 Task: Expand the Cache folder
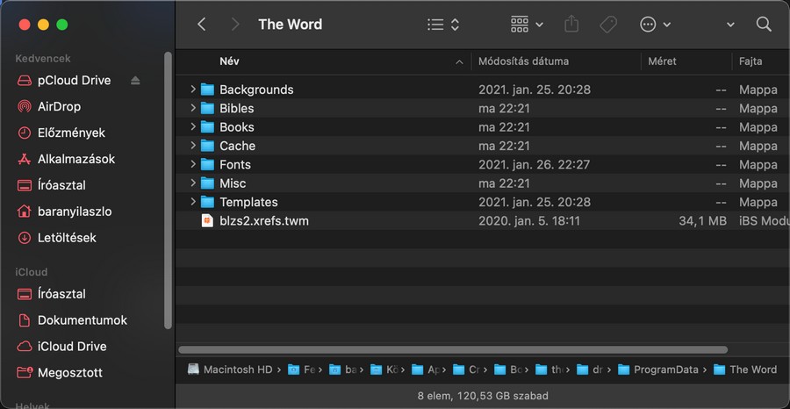(193, 145)
